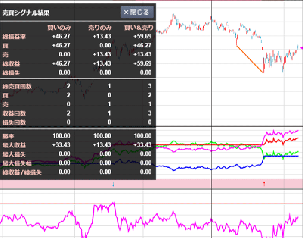Click the 勝率 row label
The image size is (303, 238).
click(8, 136)
